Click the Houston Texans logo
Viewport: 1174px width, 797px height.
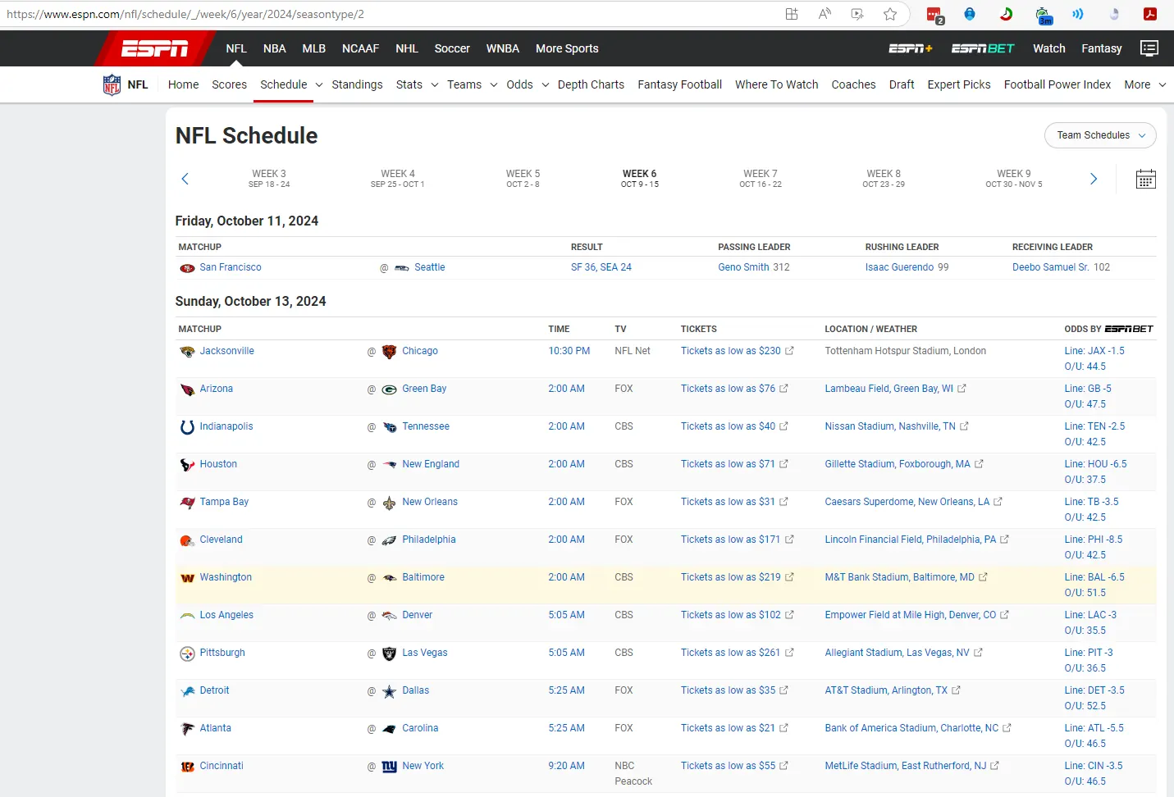[x=187, y=465]
